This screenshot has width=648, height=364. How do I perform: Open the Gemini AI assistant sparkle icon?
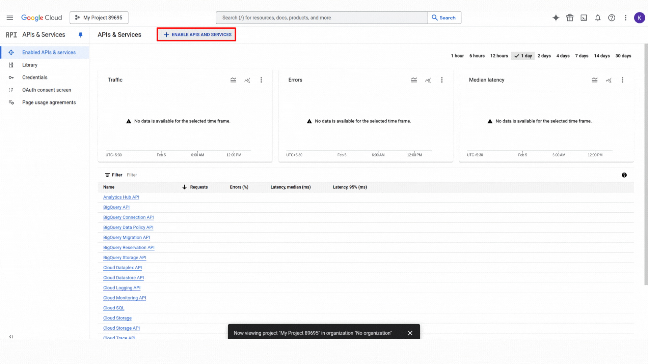coord(556,18)
